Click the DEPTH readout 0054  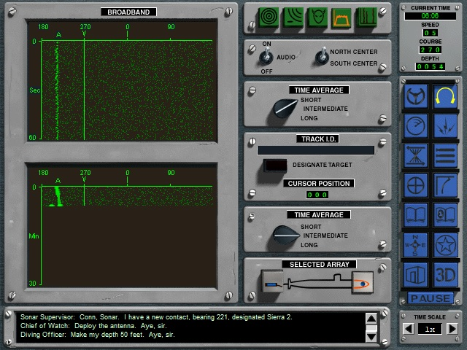point(431,66)
